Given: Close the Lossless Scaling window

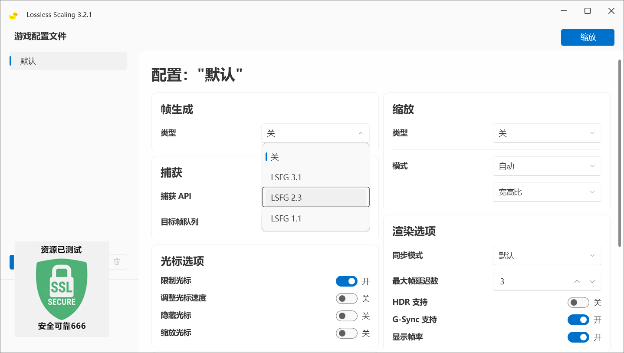Looking at the screenshot, I should pos(611,11).
